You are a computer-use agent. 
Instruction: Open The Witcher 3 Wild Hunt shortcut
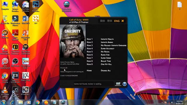(x=25, y=49)
